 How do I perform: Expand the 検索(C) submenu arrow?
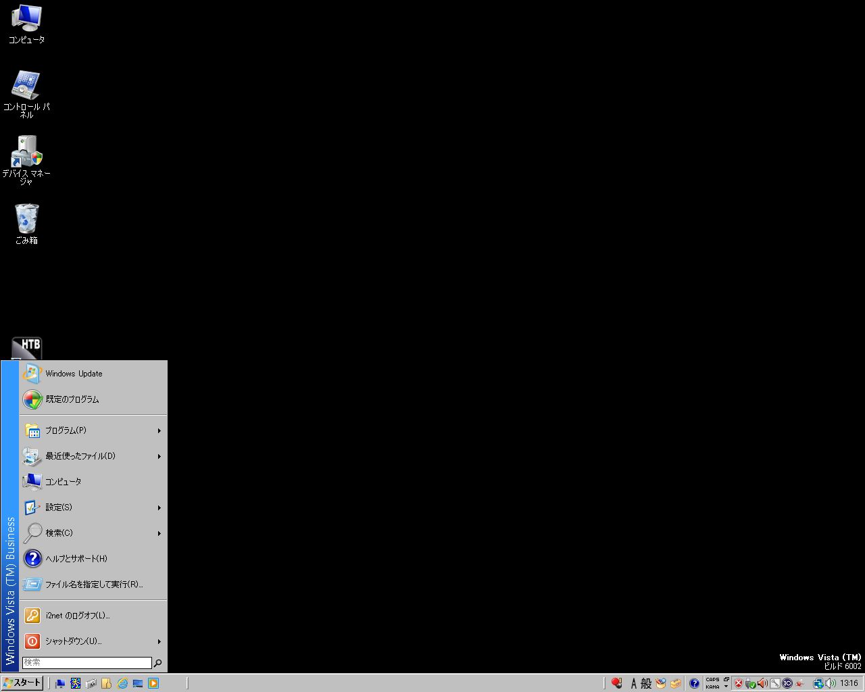click(x=159, y=533)
